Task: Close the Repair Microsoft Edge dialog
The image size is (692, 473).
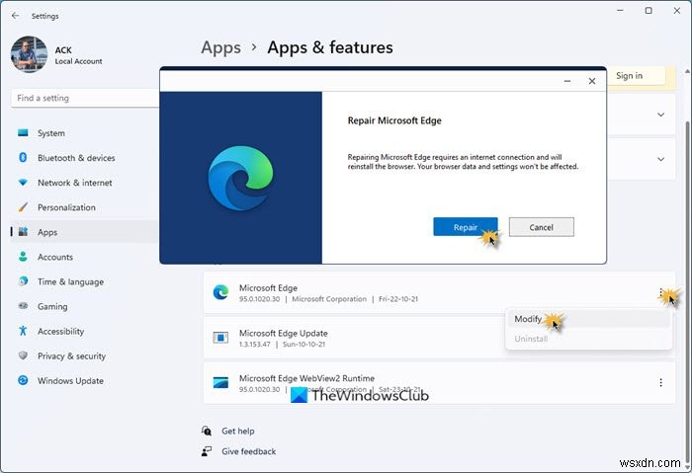Action: coord(592,81)
